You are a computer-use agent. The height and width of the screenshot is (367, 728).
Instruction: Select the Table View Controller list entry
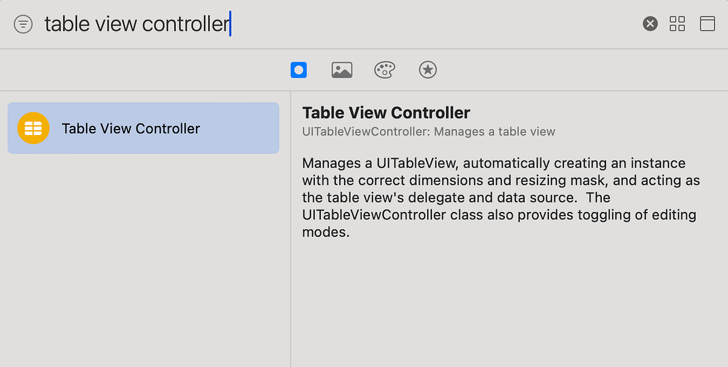click(143, 128)
